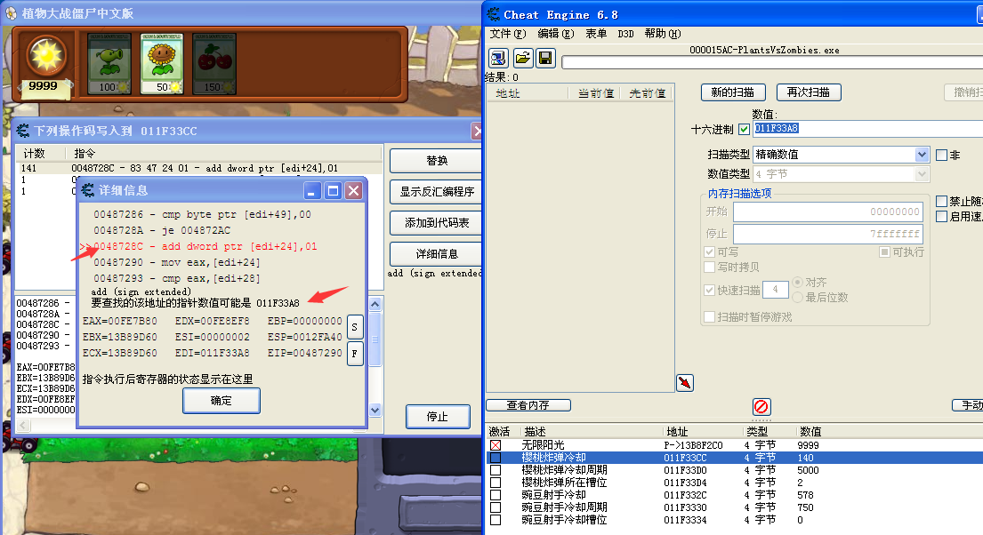Screen dimensions: 983x535
Task: Open the 数值类型 4 字节 dropdown
Action: (x=922, y=173)
